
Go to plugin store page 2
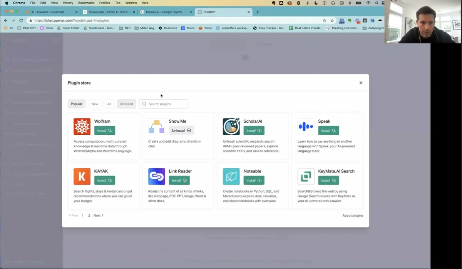click(89, 216)
